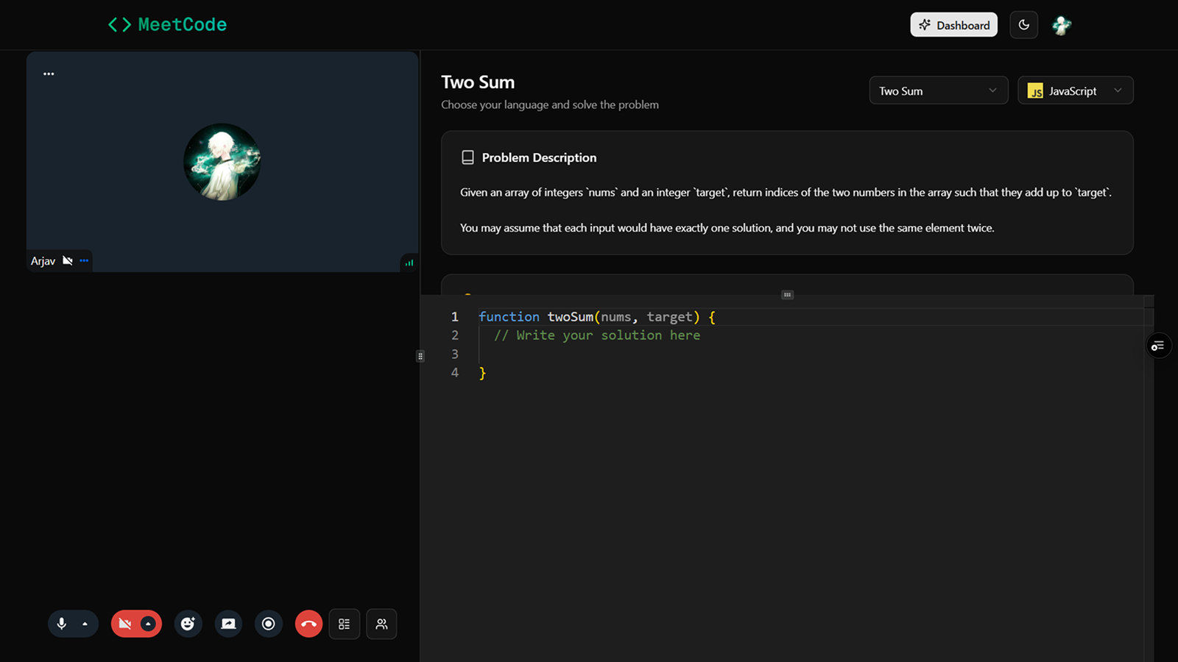
Task: Open the three-dot menu at video top
Action: click(49, 74)
